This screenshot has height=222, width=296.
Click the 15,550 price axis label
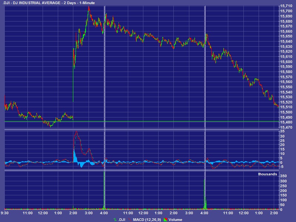point(286,87)
